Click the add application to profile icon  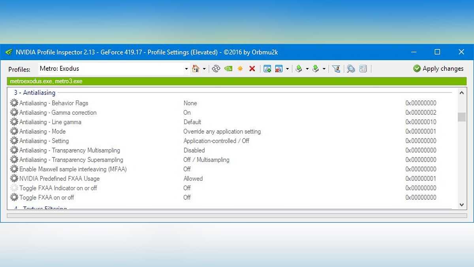(x=267, y=69)
